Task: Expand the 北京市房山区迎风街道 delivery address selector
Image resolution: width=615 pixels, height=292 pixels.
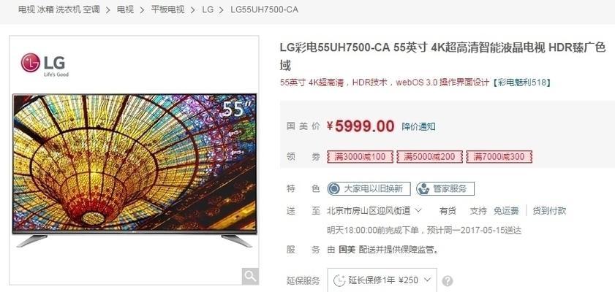Action: pyautogui.click(x=374, y=211)
